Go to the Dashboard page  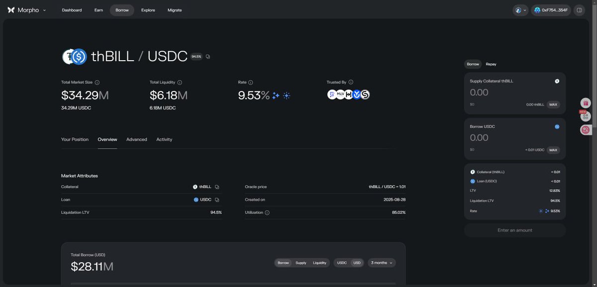coord(72,10)
